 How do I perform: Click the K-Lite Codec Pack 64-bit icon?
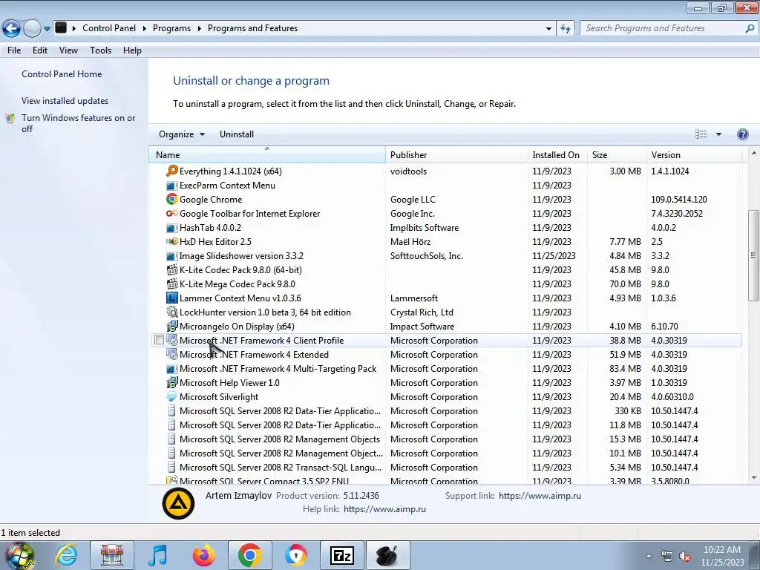171,270
